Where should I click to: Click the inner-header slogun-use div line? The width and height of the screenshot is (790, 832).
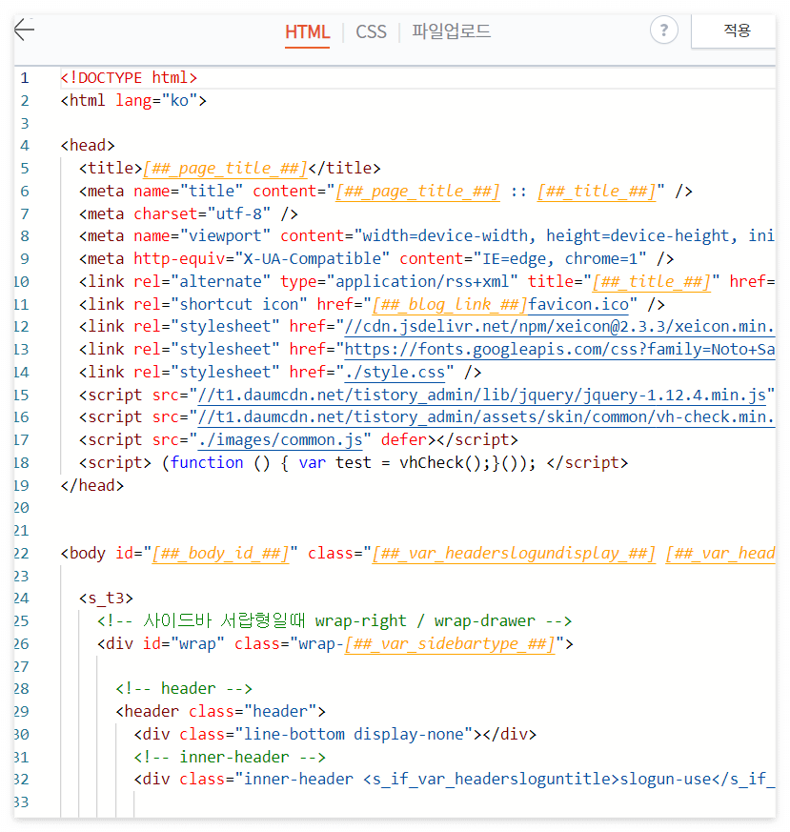(x=455, y=780)
